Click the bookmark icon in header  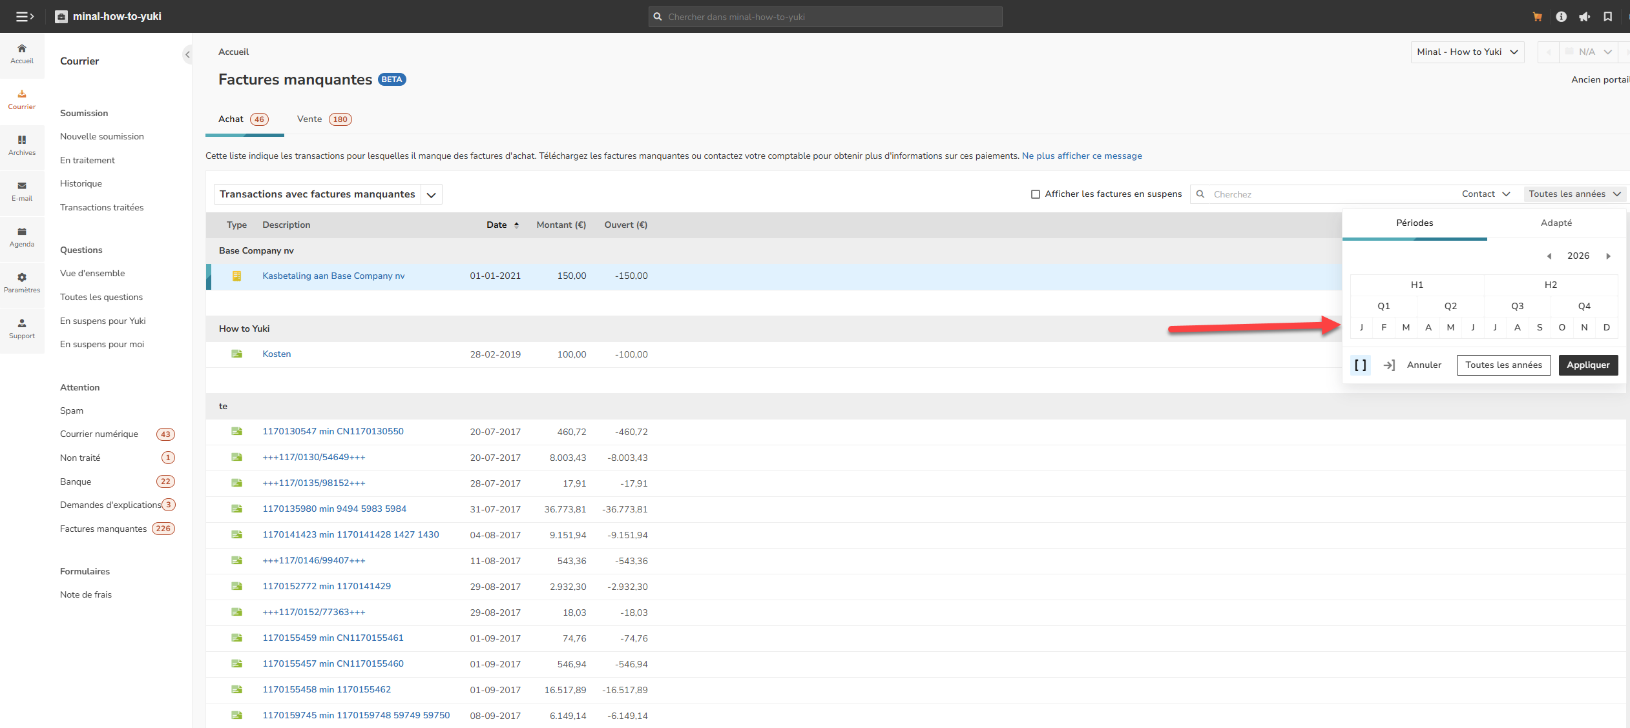click(1607, 17)
